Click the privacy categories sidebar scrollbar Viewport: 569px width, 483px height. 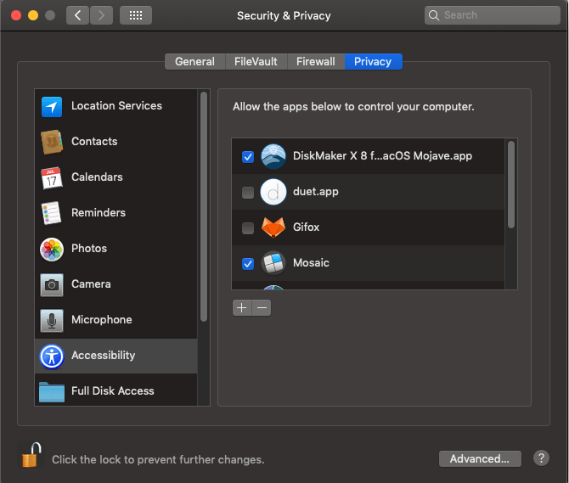204,206
